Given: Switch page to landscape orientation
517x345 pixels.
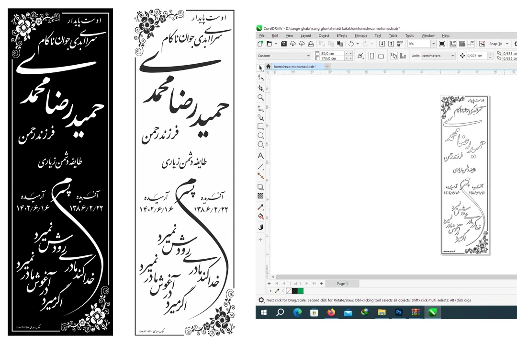Looking at the screenshot, I should [382, 56].
